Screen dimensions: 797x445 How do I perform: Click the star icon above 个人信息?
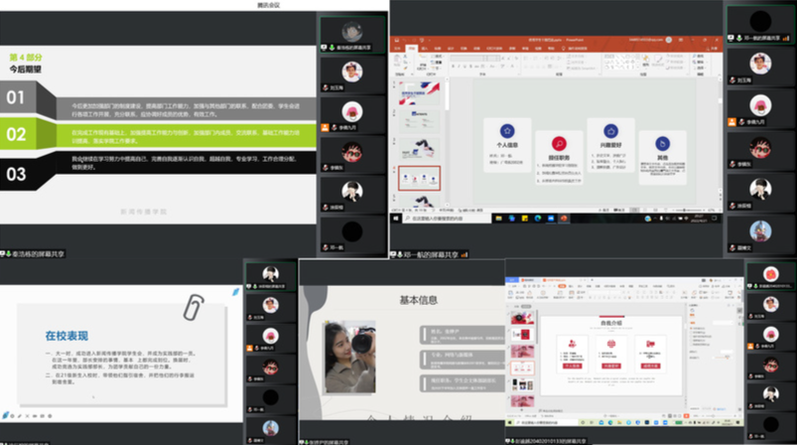507,130
